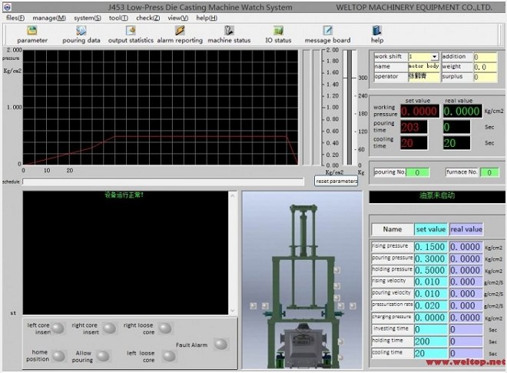Click the holding time set value field
Viewport: 507px width, 373px height.
pos(429,341)
